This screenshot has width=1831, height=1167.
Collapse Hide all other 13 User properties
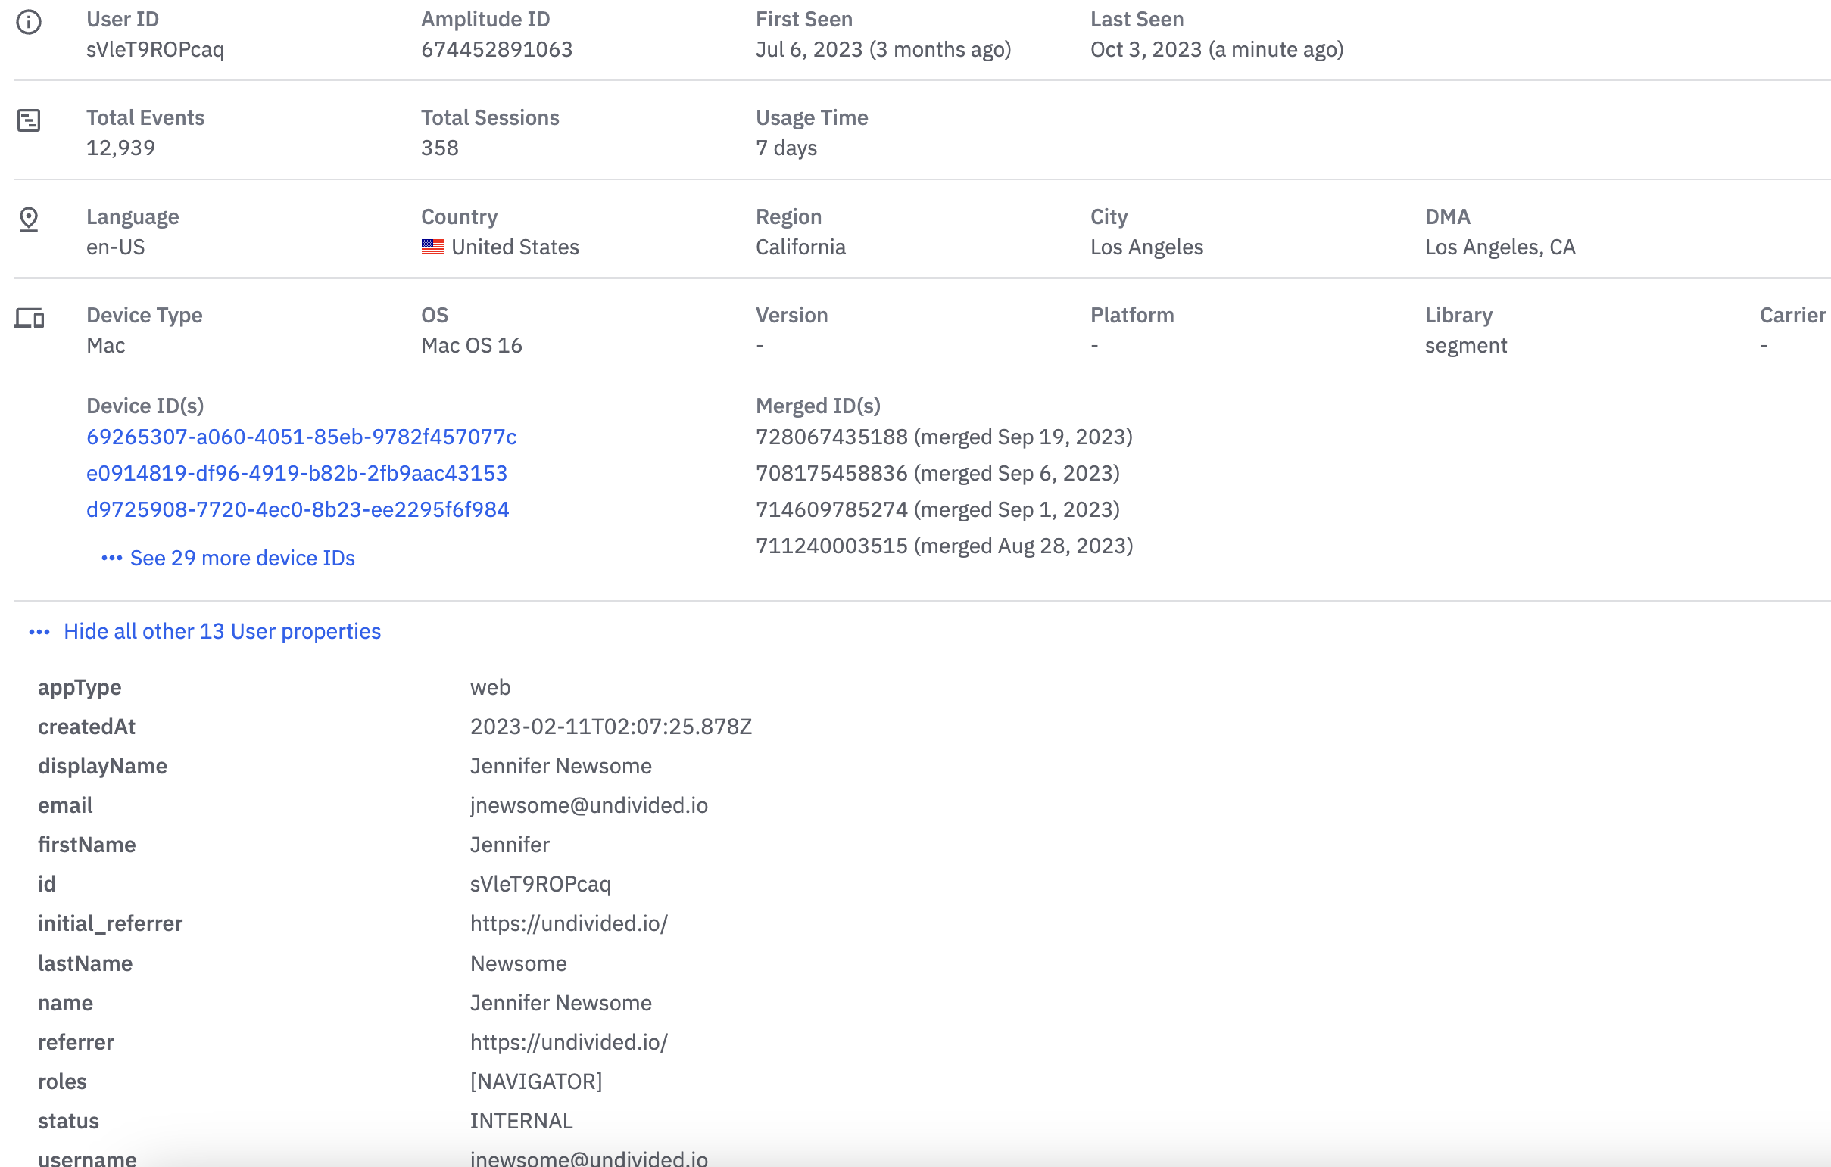[x=222, y=632]
